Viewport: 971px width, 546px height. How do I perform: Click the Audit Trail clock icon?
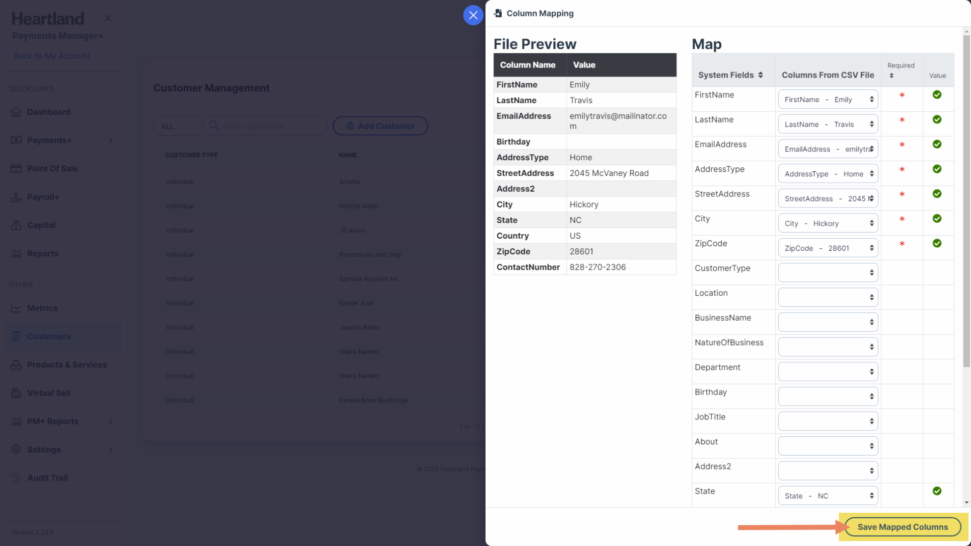[16, 478]
